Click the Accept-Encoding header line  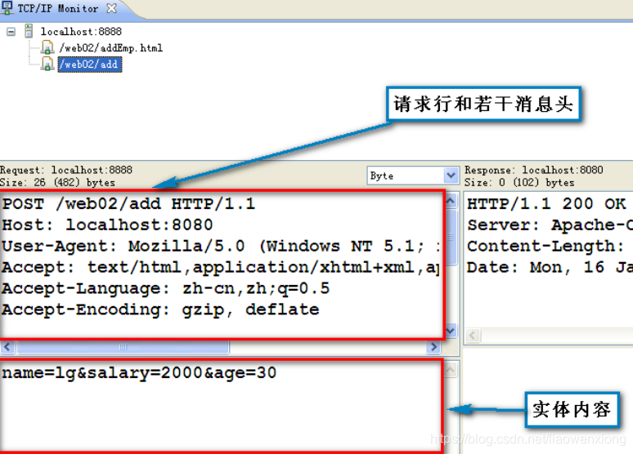click(160, 309)
